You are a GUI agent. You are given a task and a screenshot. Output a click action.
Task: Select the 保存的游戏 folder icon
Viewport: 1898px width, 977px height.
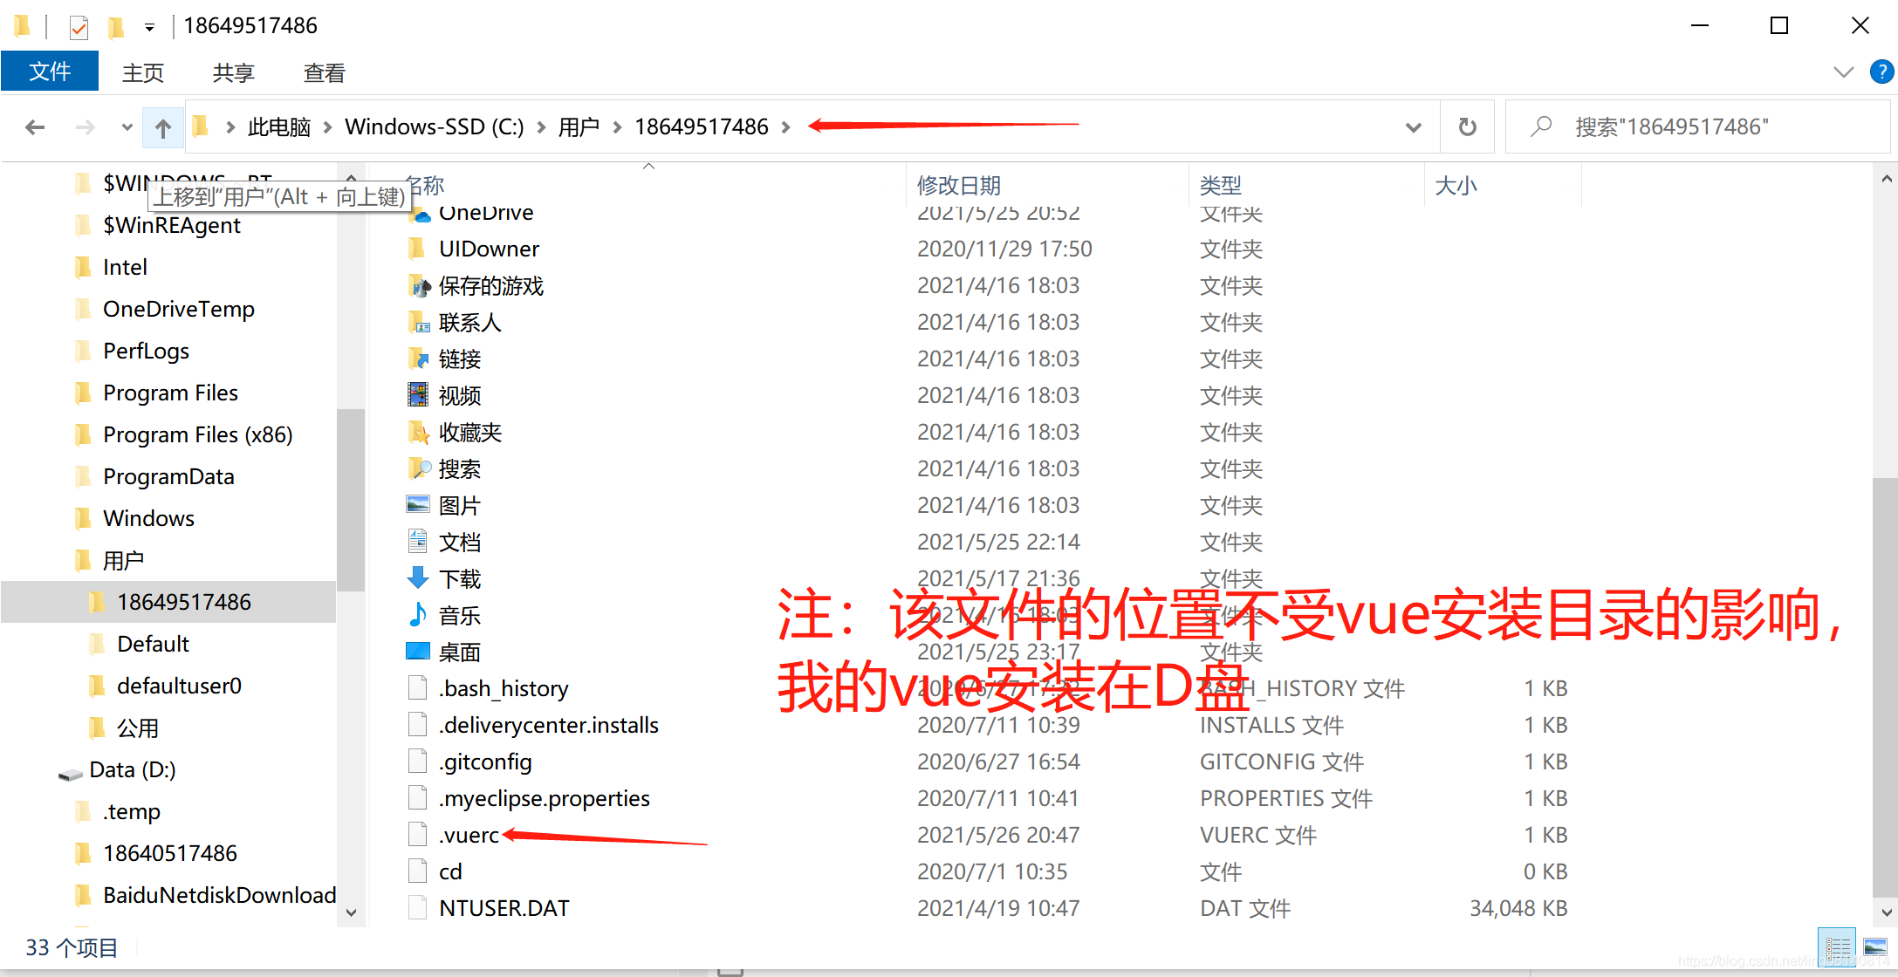(x=418, y=286)
